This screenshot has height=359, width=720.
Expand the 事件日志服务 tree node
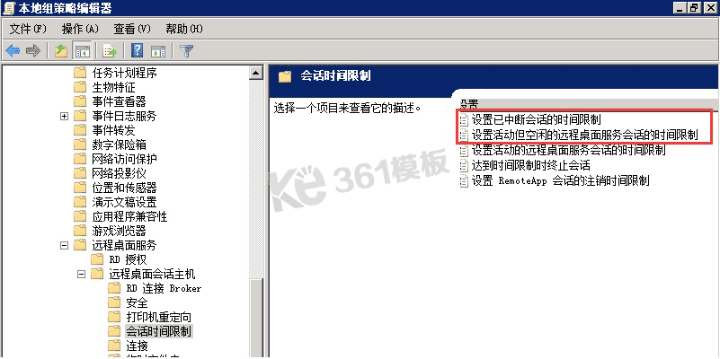pos(65,116)
